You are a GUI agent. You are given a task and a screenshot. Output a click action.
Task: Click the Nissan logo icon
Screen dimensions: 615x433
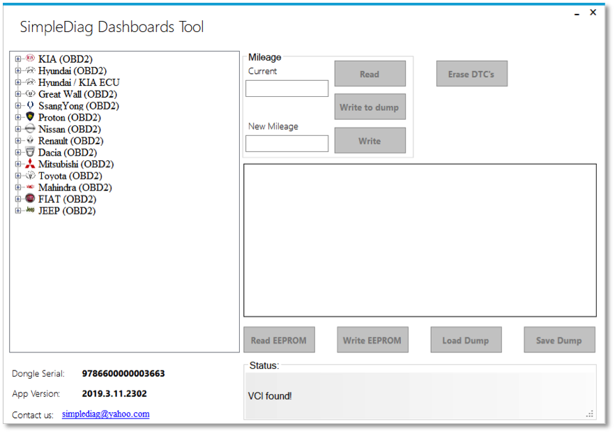(30, 128)
